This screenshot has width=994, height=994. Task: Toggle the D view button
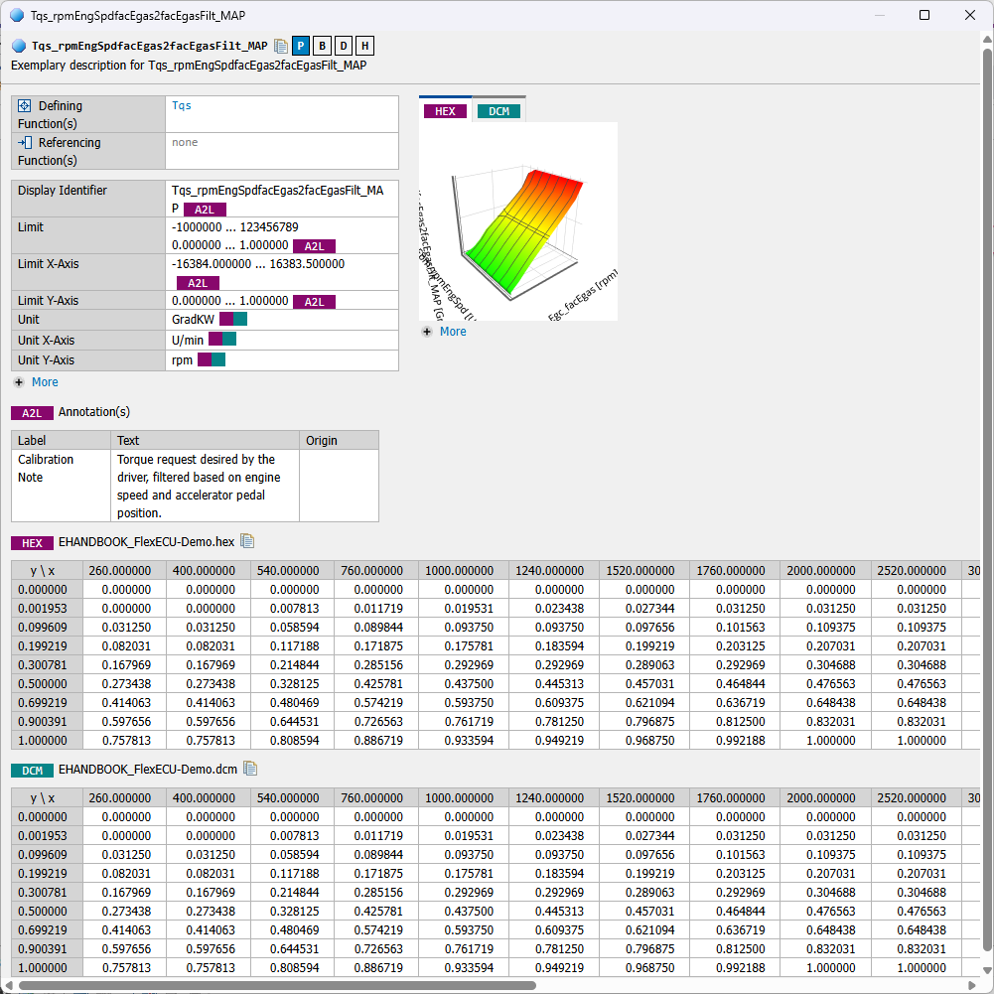343,46
